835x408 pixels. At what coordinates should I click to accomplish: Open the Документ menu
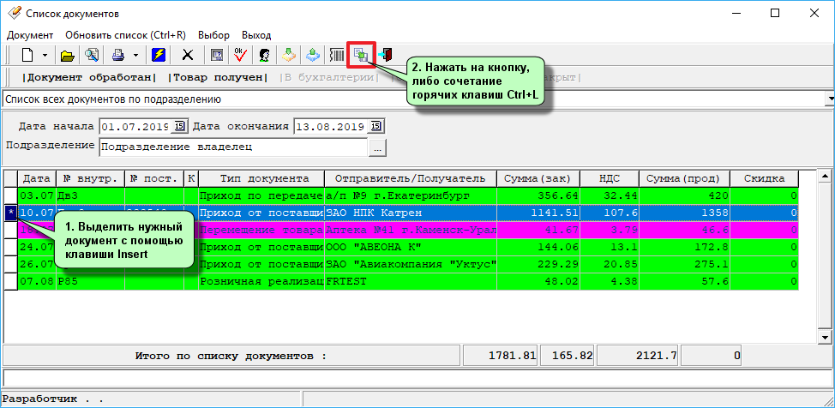coord(30,35)
